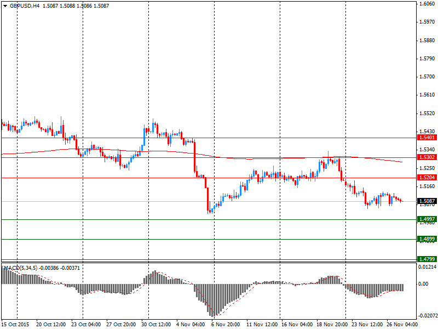
Task: Click the MACD(5,34,5) indicator label
Action: tap(20, 268)
